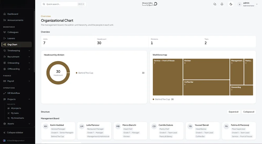Open HR Workflow page
Screen dimensions: 262x144
14,93
